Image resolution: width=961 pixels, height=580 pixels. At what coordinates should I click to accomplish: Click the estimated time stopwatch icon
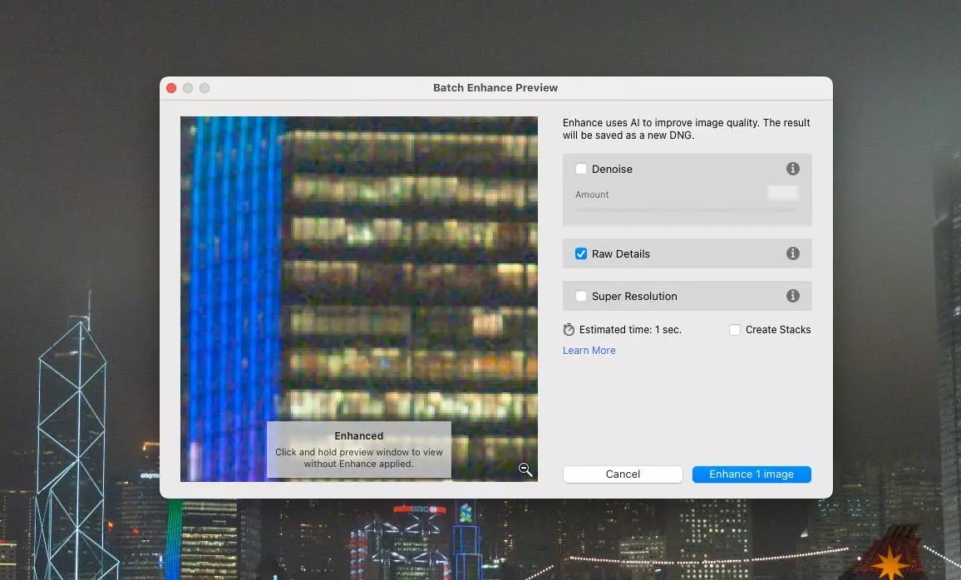pyautogui.click(x=569, y=330)
